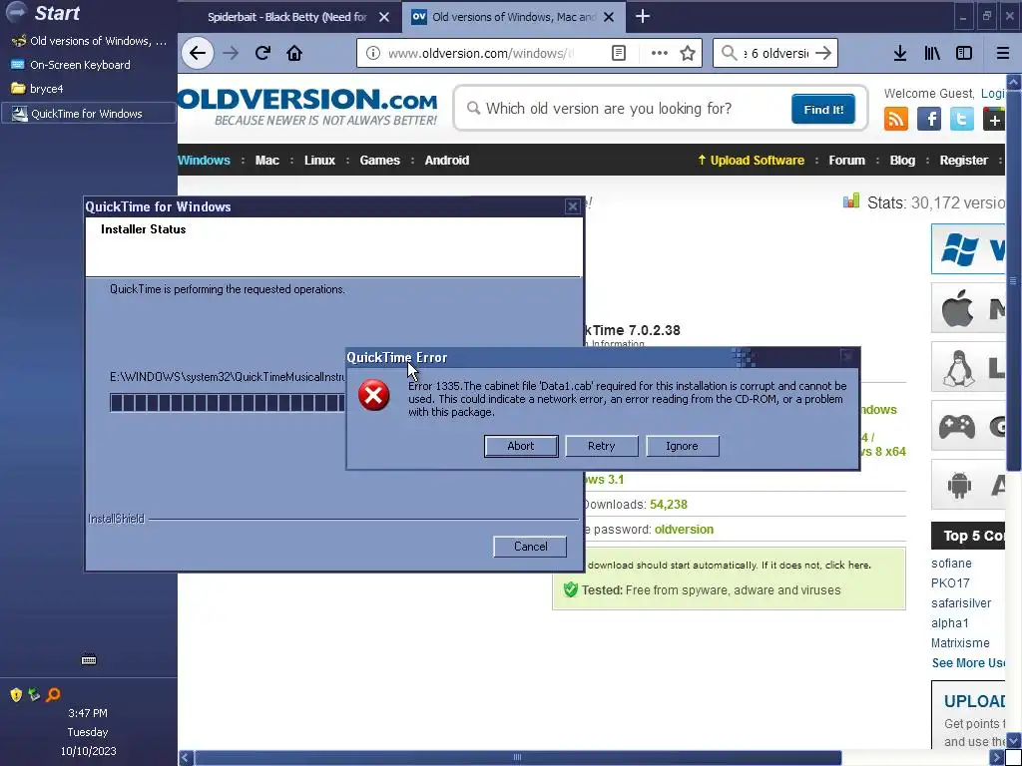The image size is (1022, 766).
Task: Open the Android robot category tile
Action: (x=968, y=485)
